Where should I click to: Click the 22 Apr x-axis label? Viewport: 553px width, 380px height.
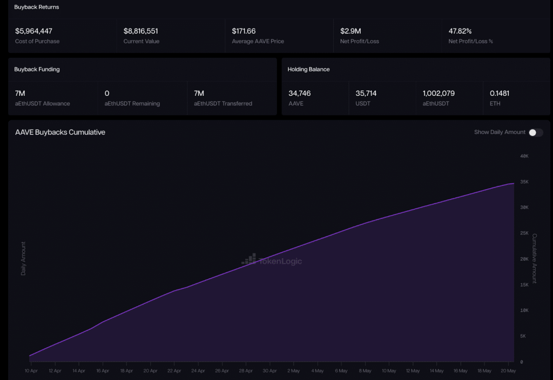point(174,371)
